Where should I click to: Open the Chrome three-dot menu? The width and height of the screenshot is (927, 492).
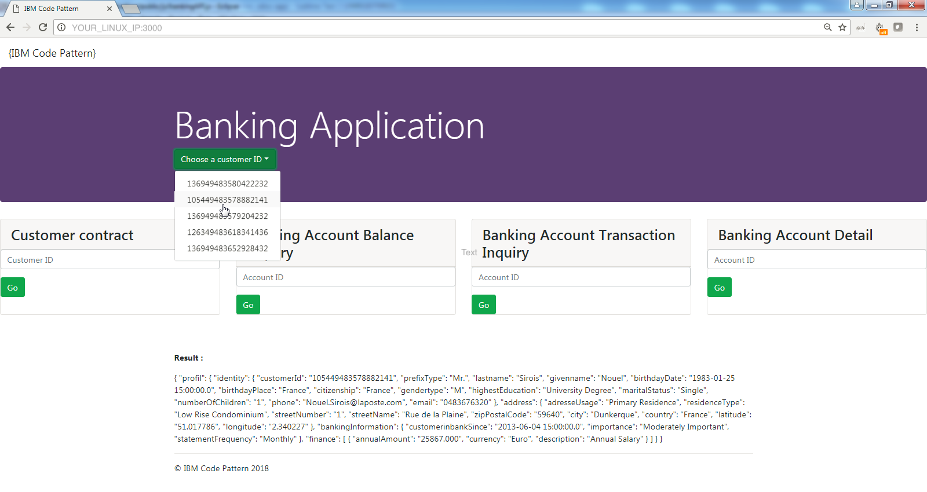(x=917, y=27)
